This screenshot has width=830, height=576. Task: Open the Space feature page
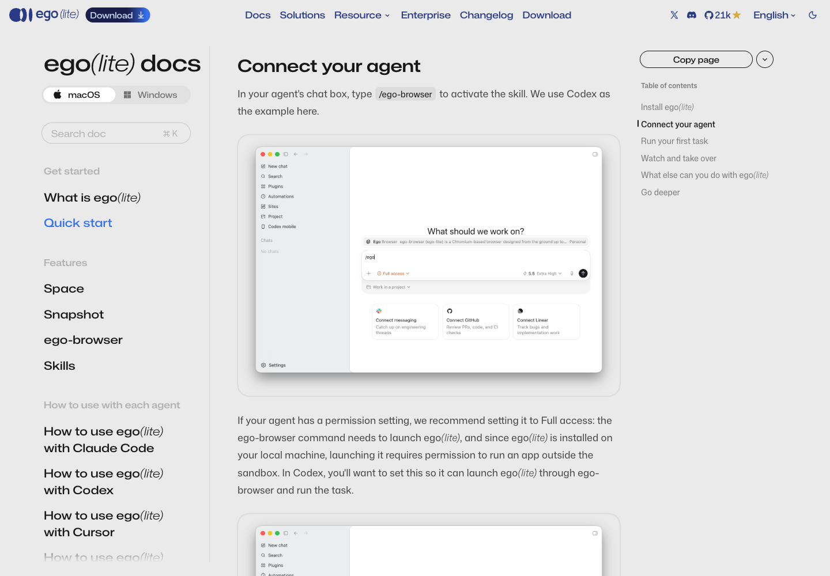point(64,289)
